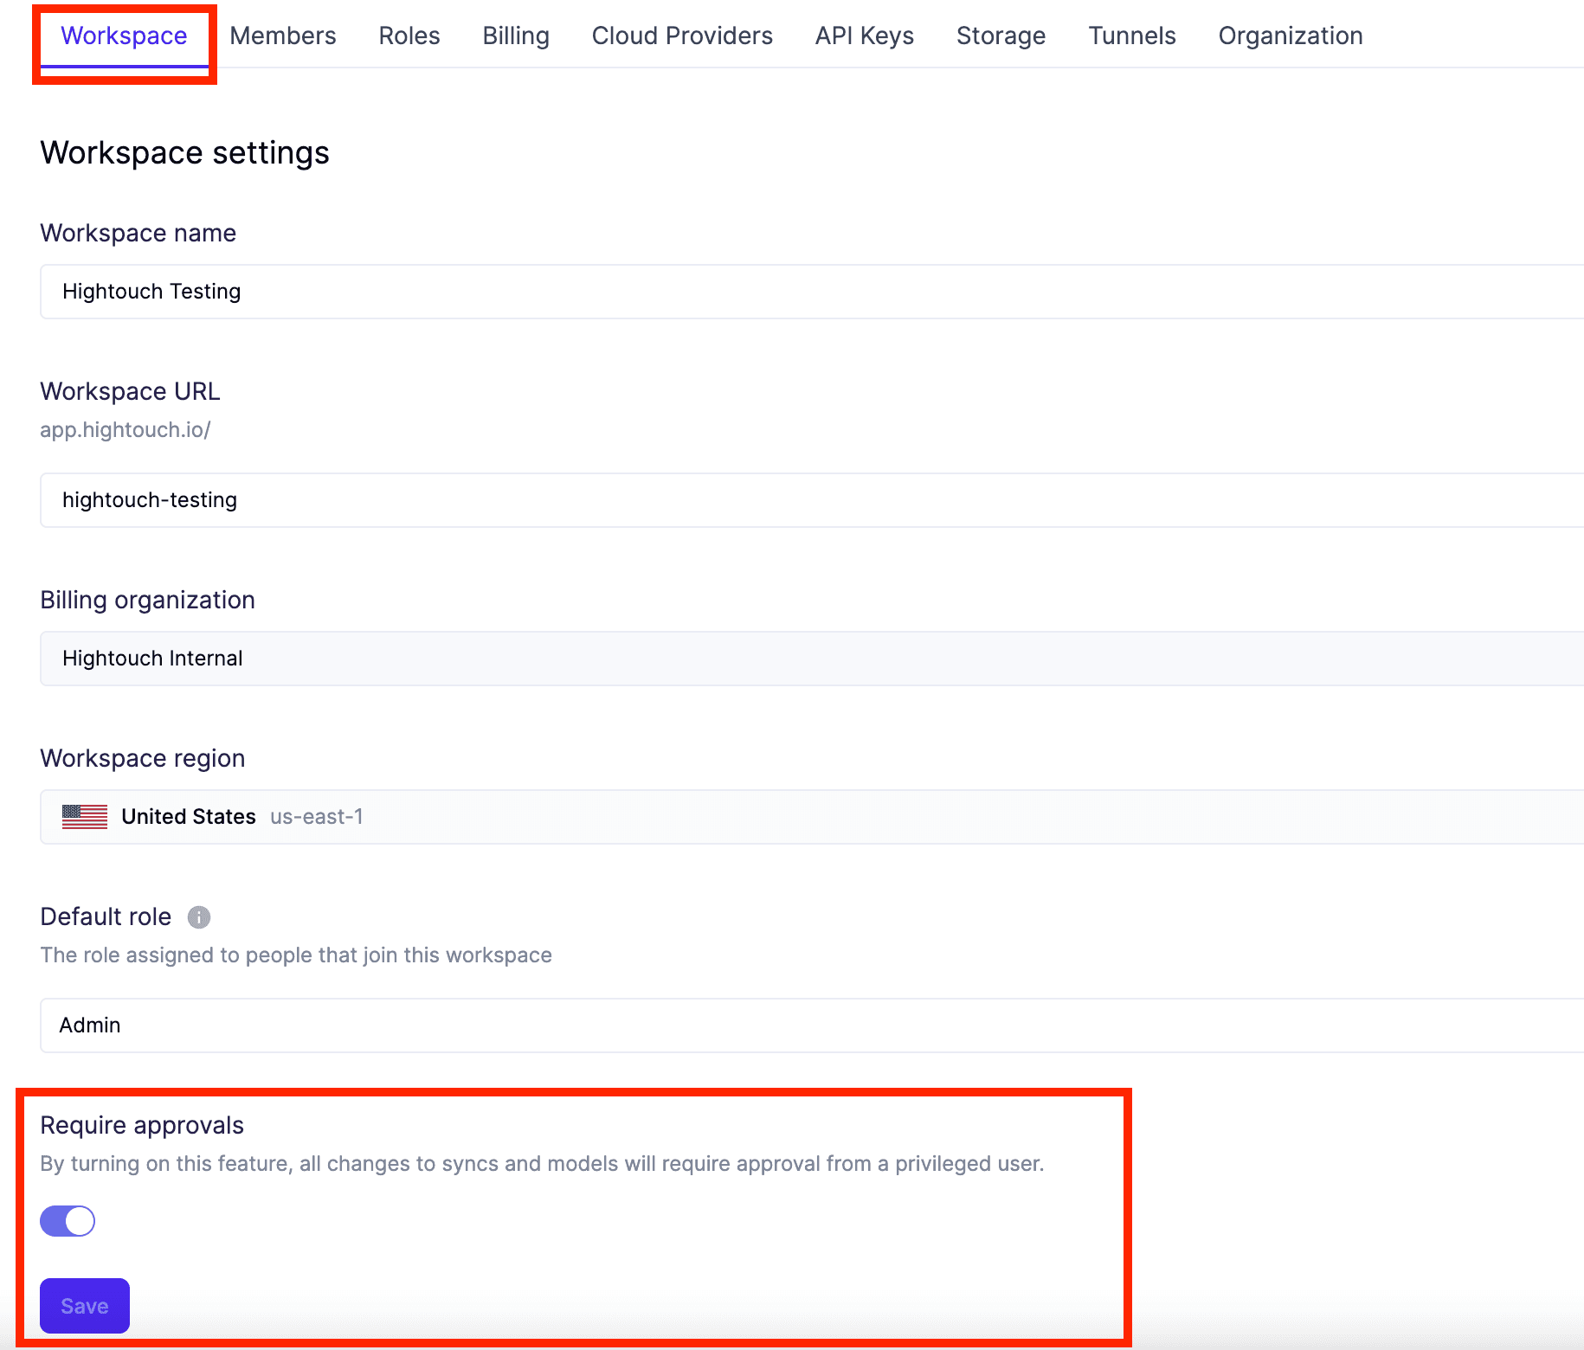Select the Workspace tab

[x=124, y=36]
